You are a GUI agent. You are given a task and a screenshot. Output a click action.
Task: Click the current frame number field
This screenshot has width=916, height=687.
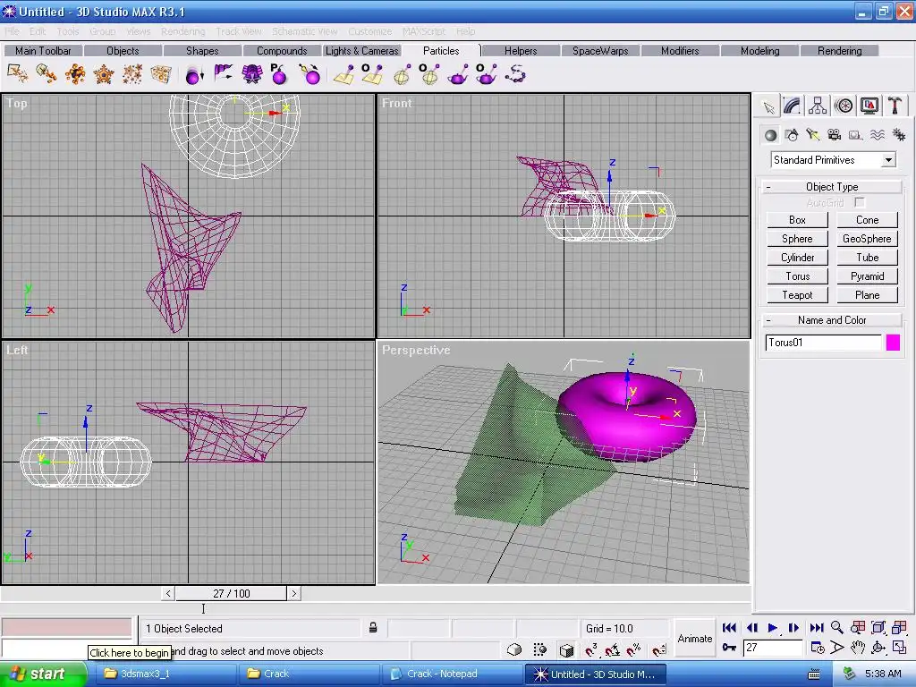click(773, 648)
